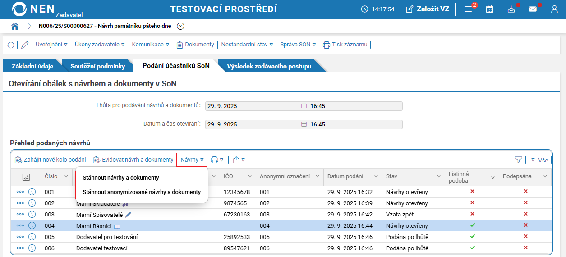The height and width of the screenshot is (257, 566).
Task: Open the table column settings icon
Action: pyautogui.click(x=26, y=177)
